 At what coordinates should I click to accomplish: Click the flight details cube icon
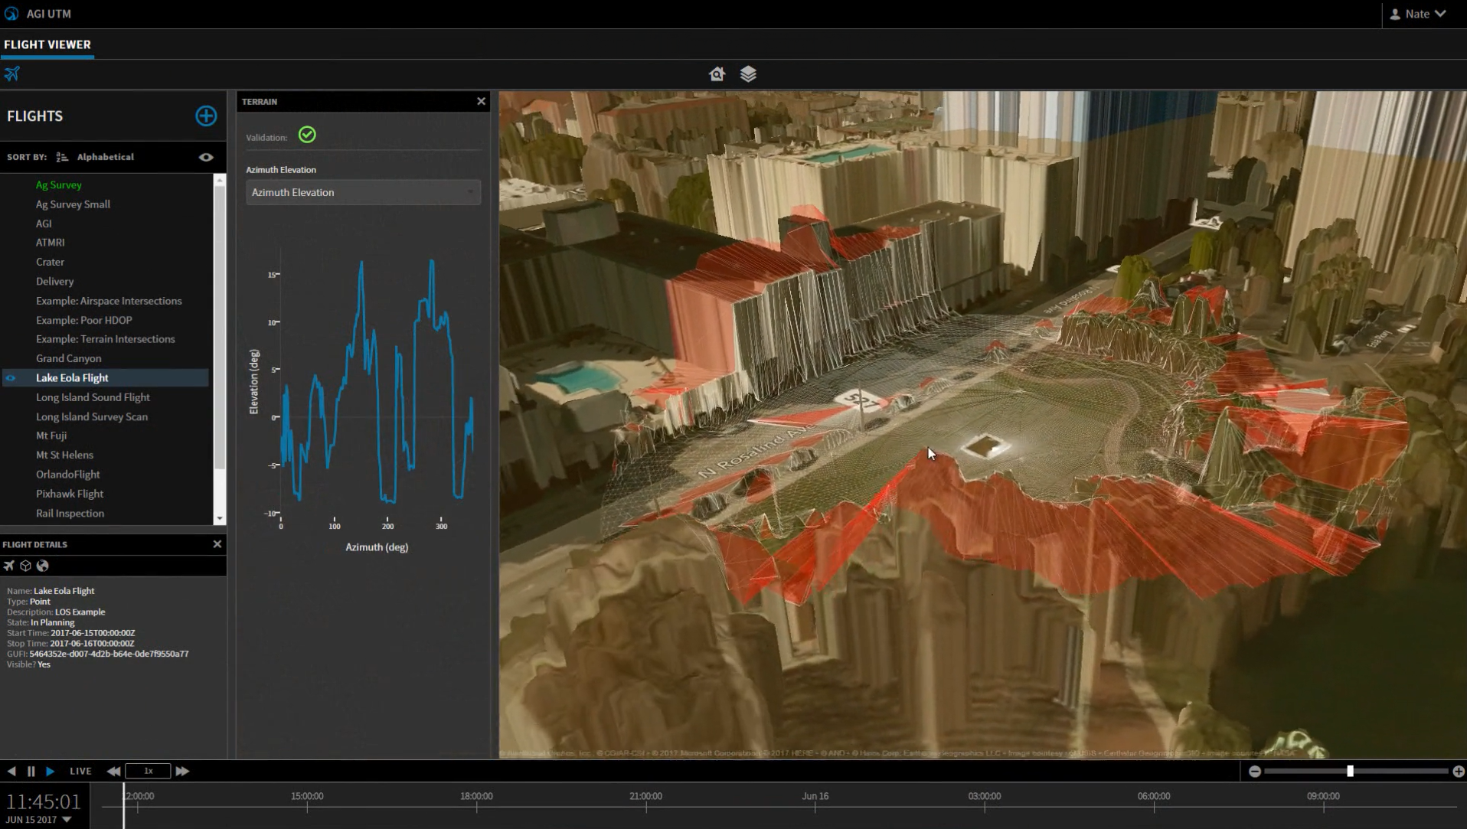click(x=25, y=566)
